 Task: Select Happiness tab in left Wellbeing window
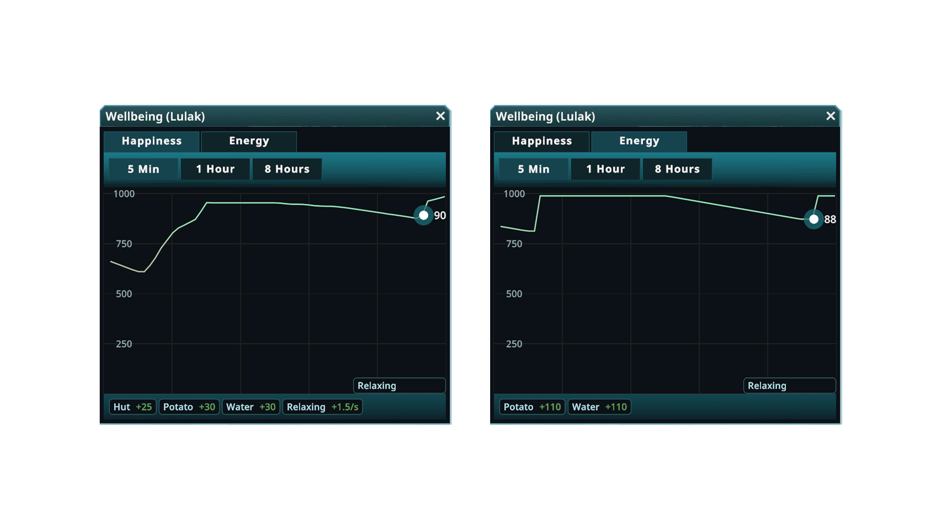[x=152, y=141]
